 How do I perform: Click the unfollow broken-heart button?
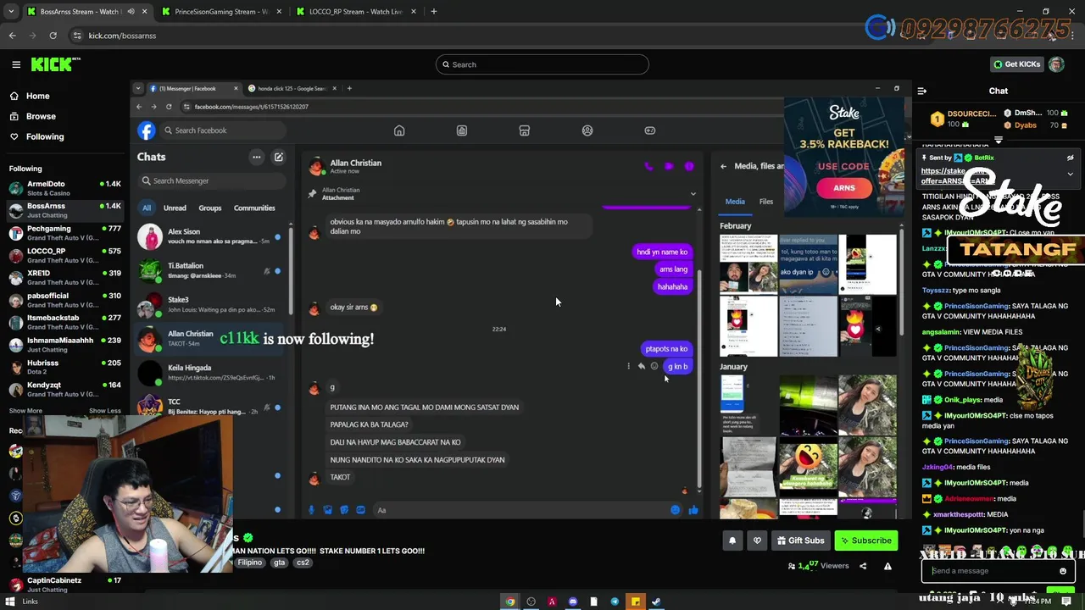click(757, 541)
